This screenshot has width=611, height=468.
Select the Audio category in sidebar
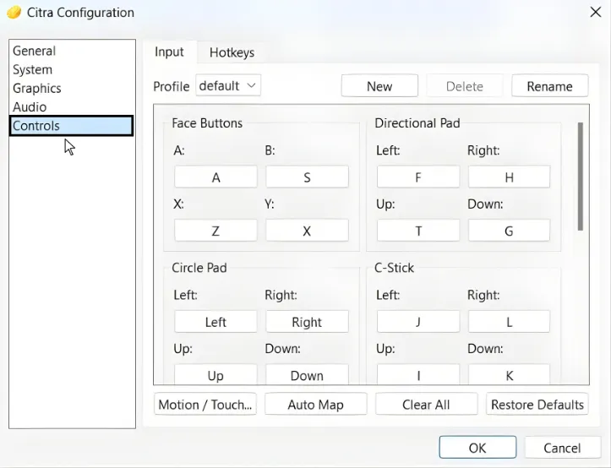72,106
